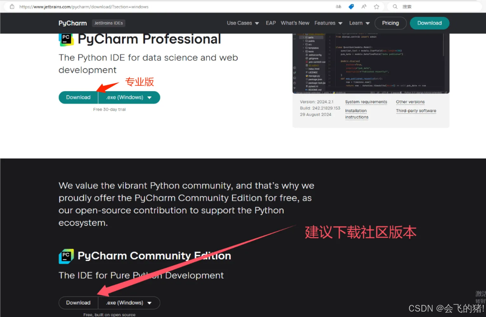486x317 pixels.
Task: Click the browser address bar URL
Action: coord(84,7)
